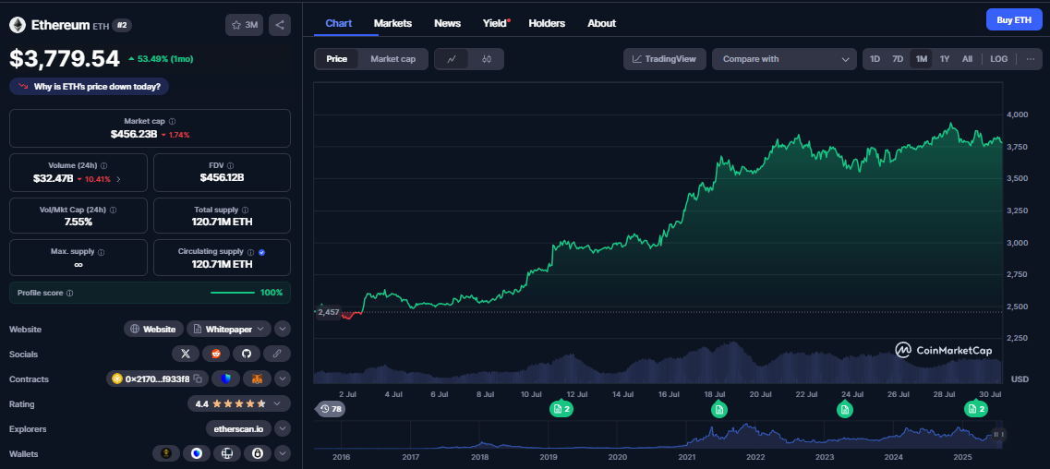The width and height of the screenshot is (1050, 469).
Task: Click the #2 rank badge
Action: click(x=122, y=25)
